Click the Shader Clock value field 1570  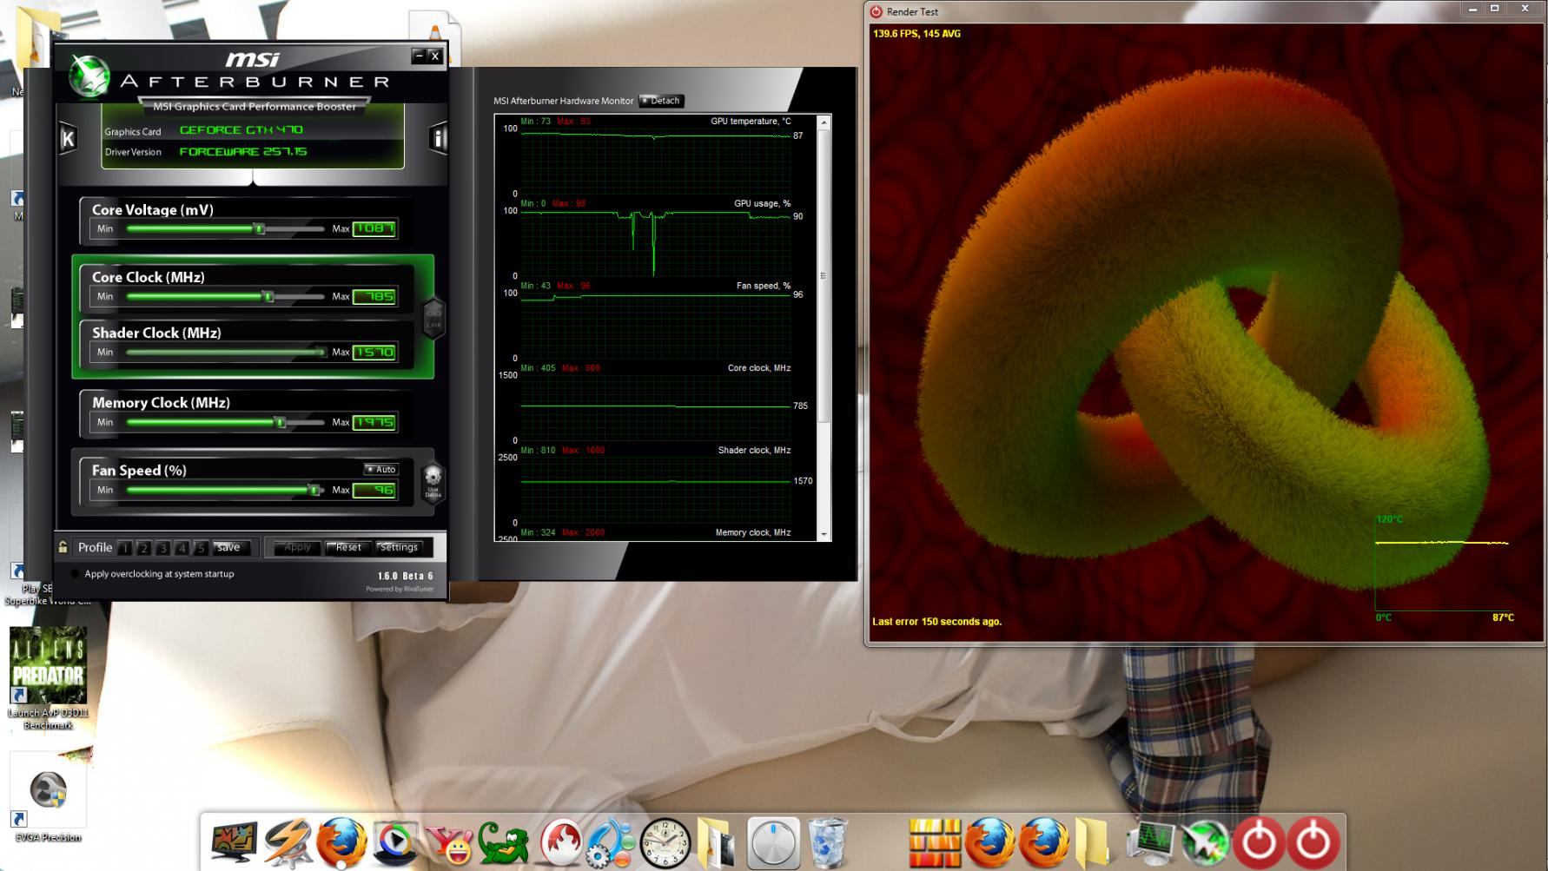point(374,352)
